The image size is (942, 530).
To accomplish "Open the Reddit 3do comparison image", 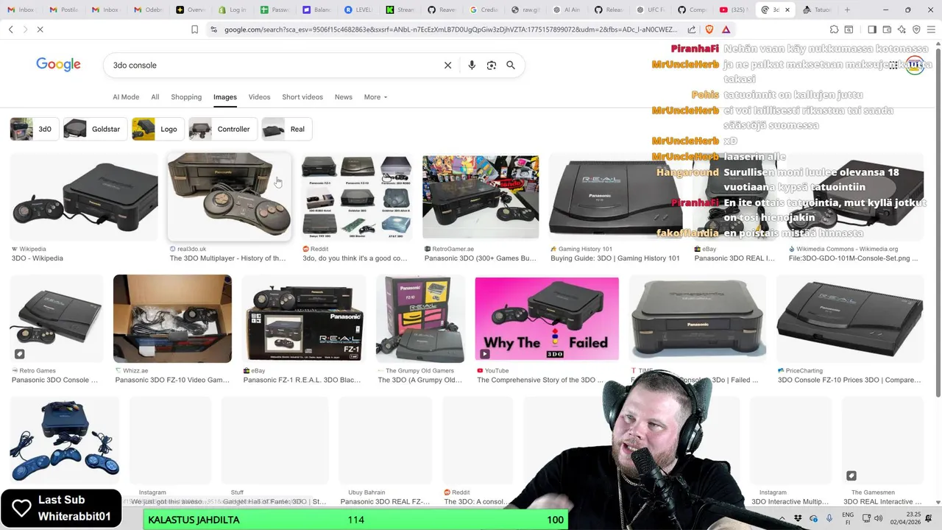I will click(357, 197).
